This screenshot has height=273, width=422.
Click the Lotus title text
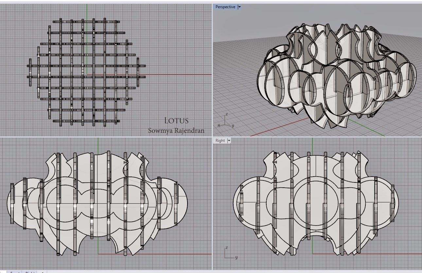(x=177, y=120)
